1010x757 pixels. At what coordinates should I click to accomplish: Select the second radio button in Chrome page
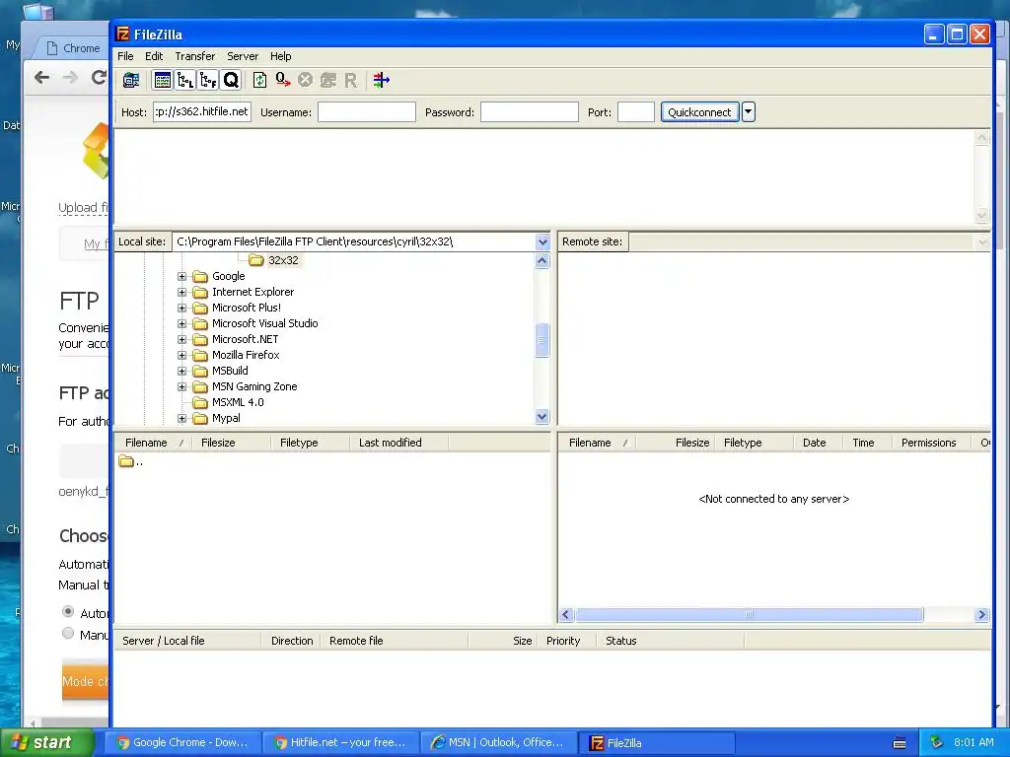click(68, 633)
